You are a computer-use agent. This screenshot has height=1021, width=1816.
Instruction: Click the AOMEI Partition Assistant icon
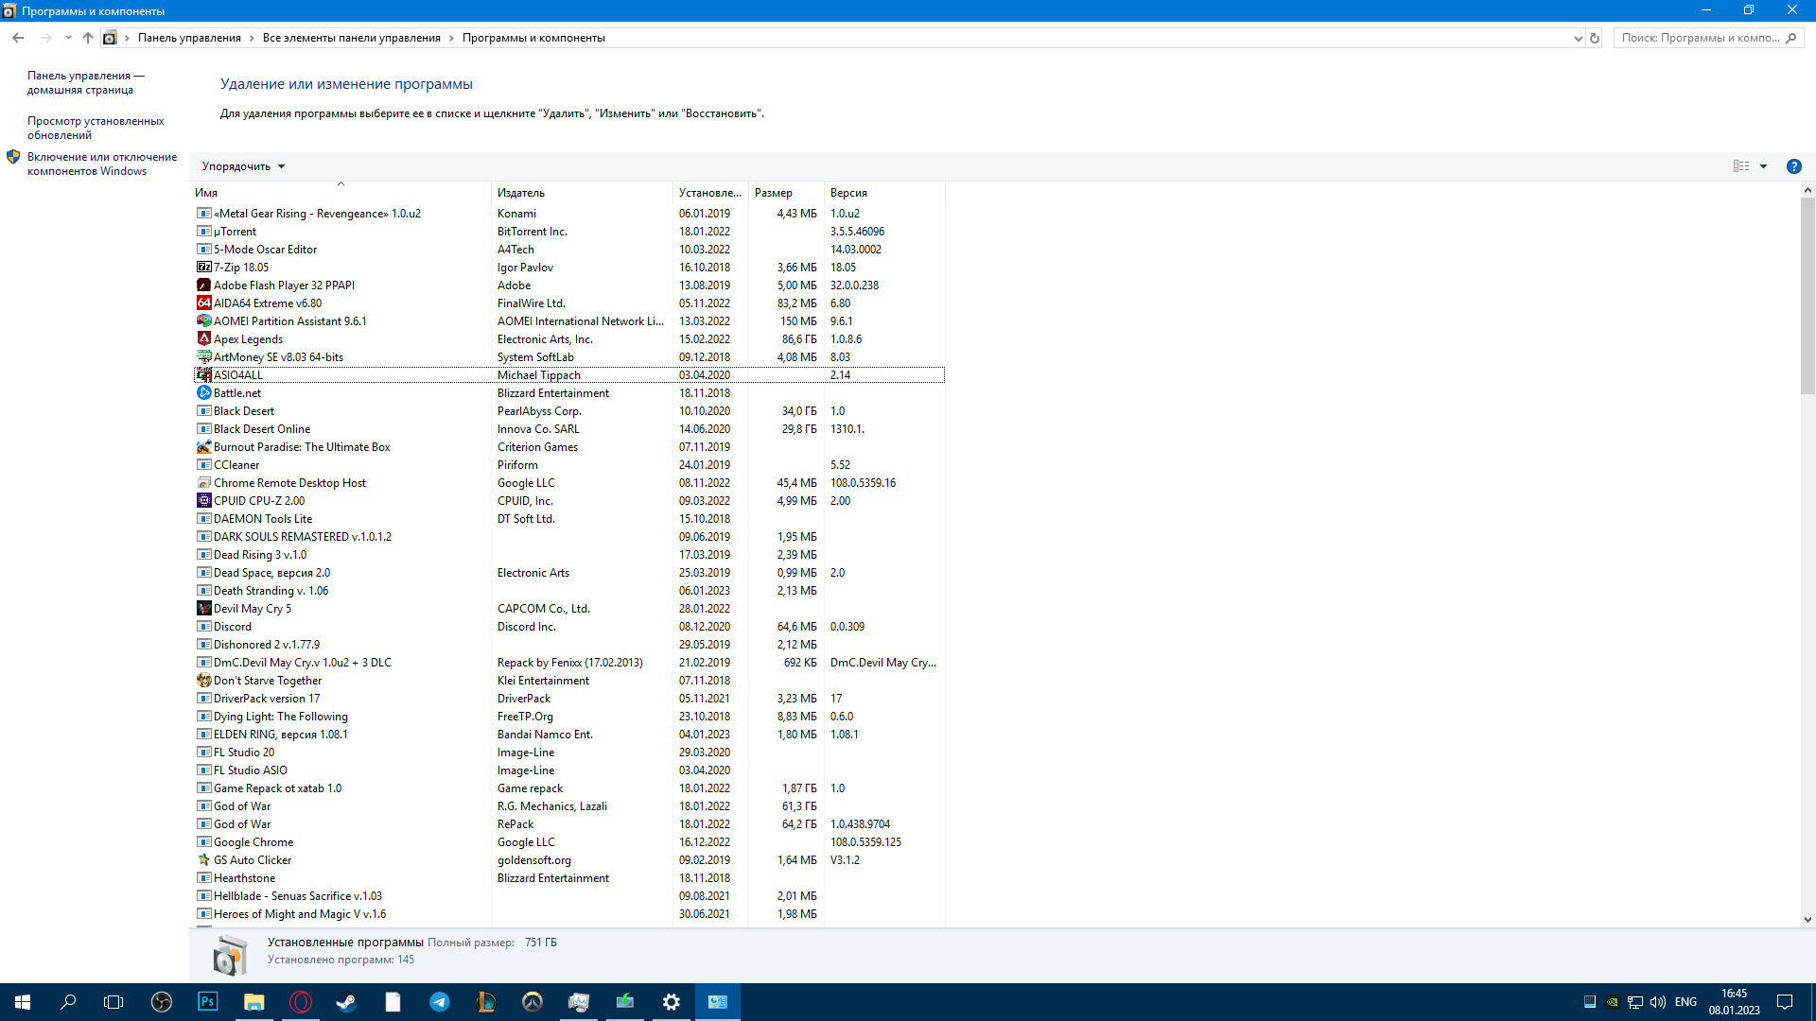pos(203,321)
